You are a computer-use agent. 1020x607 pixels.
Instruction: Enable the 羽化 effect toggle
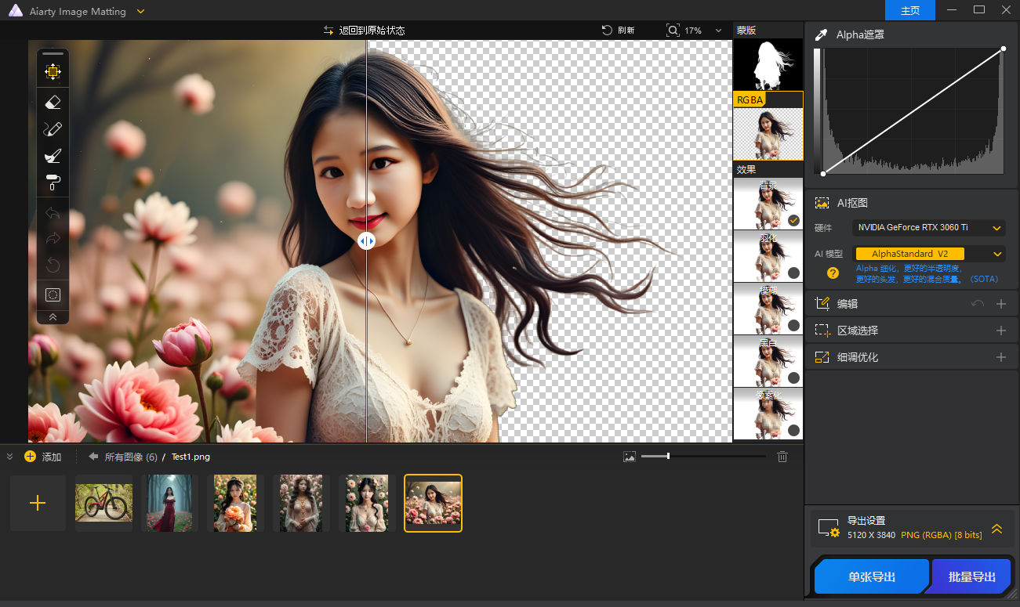(793, 273)
